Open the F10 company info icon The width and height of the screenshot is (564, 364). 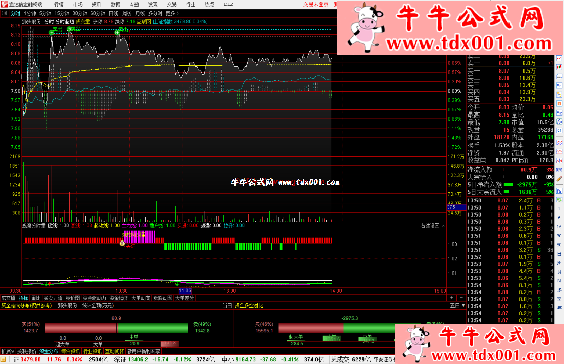coord(559,86)
